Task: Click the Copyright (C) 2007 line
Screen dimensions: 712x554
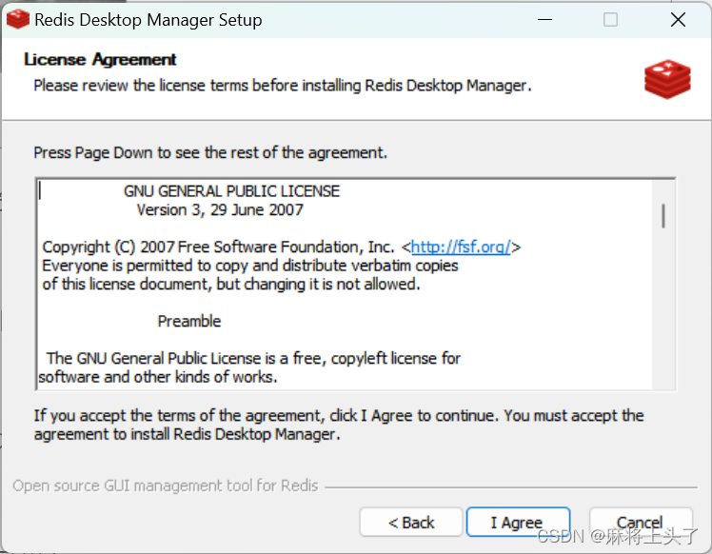Action: point(282,247)
